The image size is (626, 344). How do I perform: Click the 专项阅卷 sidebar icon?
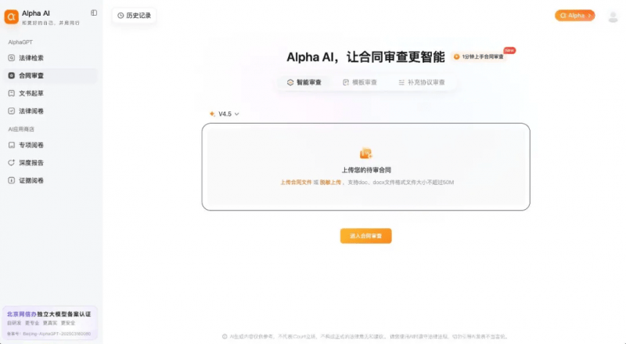tap(12, 145)
